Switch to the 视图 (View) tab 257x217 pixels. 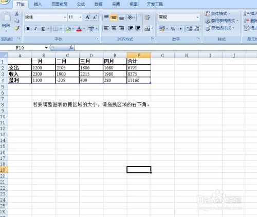point(134,4)
